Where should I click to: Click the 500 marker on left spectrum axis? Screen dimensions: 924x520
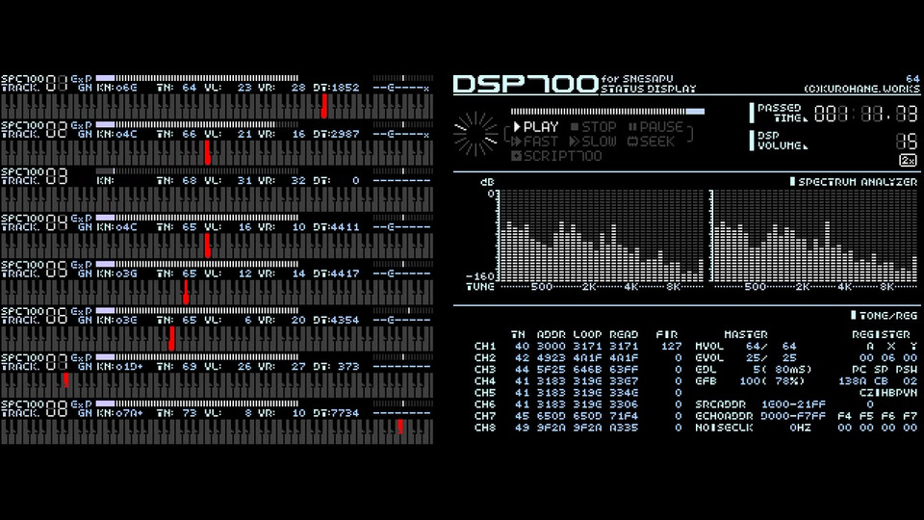click(x=542, y=287)
